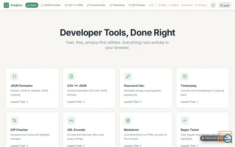Viewport: 235px width, 147px height.
Task: Select the CSV to JSON card icon
Action: point(71,76)
